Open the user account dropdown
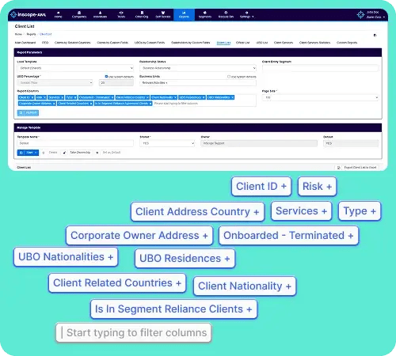The width and height of the screenshot is (396, 356). (x=375, y=15)
